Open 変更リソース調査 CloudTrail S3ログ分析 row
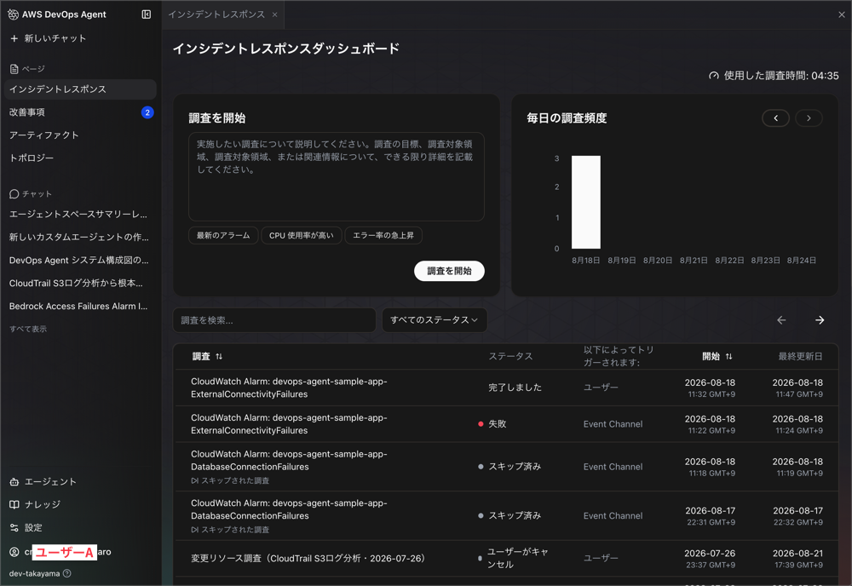The height and width of the screenshot is (586, 852). [506, 558]
